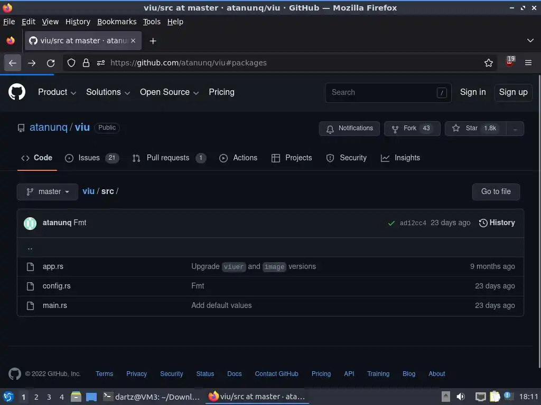
Task: Click the Sign up button
Action: point(513,92)
